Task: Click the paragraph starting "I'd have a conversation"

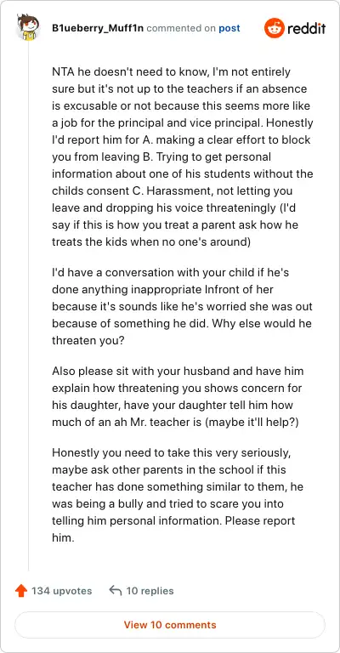Action: (182, 306)
